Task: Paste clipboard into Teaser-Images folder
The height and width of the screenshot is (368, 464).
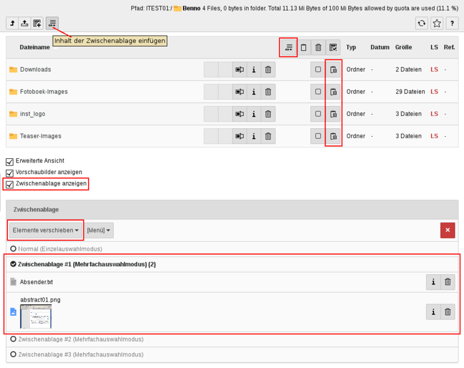Action: 333,136
